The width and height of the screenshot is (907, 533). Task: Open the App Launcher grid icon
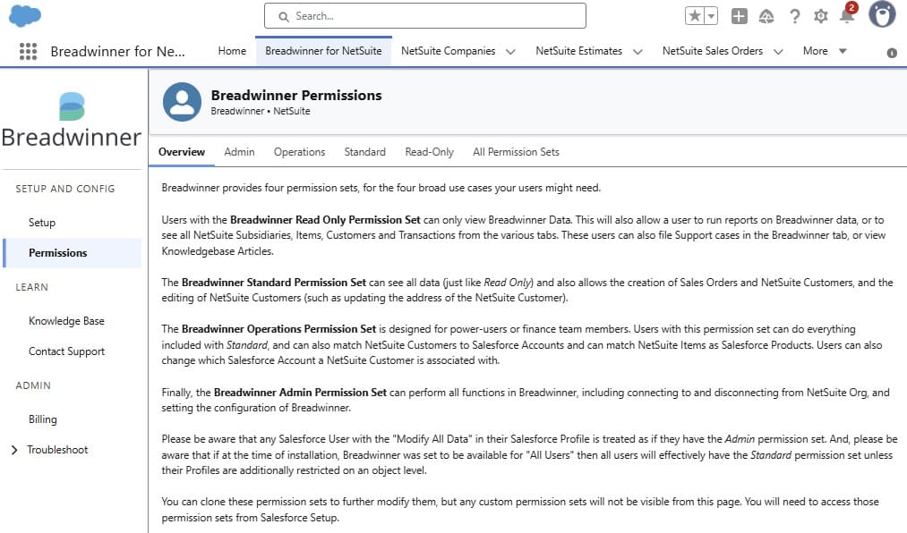[x=28, y=51]
